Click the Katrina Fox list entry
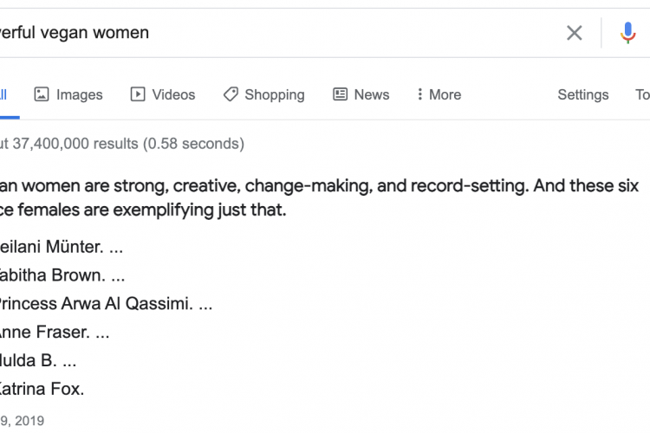Viewport: 650px width, 433px height. click(x=42, y=389)
